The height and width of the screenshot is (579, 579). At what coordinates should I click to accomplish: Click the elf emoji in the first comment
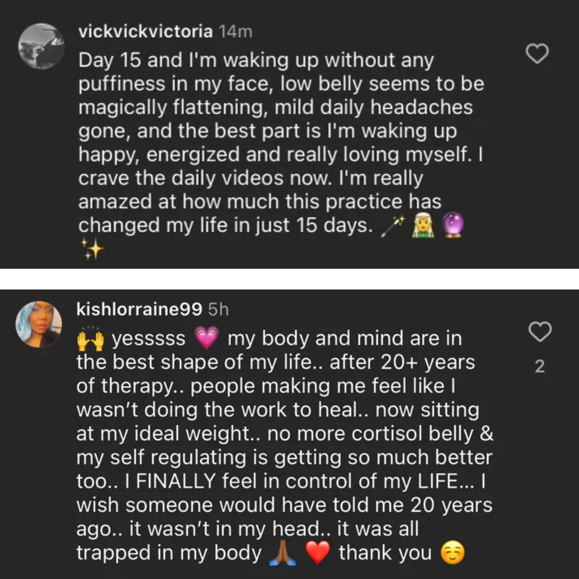(423, 226)
